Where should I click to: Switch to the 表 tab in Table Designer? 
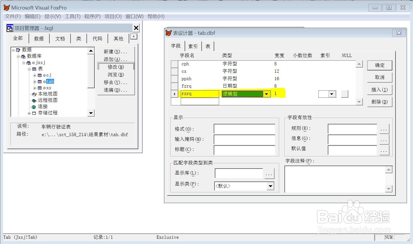click(x=208, y=46)
